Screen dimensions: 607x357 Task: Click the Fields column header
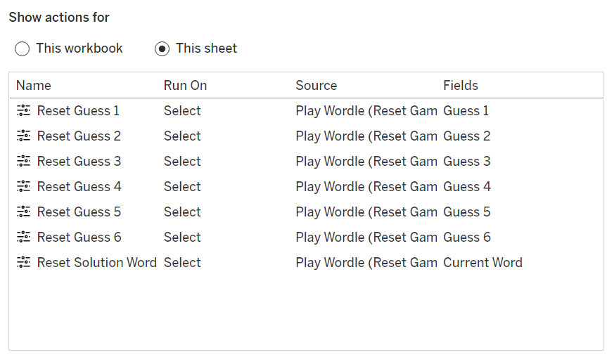[461, 86]
